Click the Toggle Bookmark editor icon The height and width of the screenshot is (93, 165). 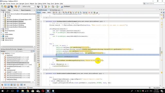point(81,13)
